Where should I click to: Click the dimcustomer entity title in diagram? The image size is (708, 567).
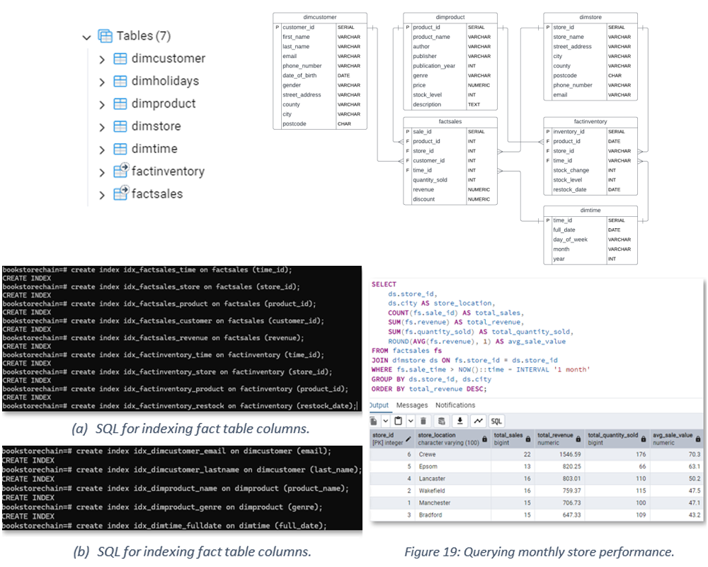320,17
